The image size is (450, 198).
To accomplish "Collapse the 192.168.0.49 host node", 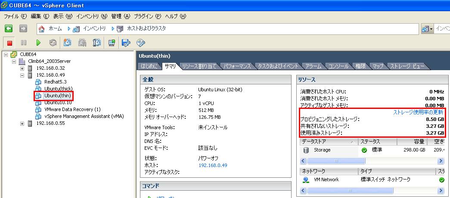I will [x=22, y=75].
